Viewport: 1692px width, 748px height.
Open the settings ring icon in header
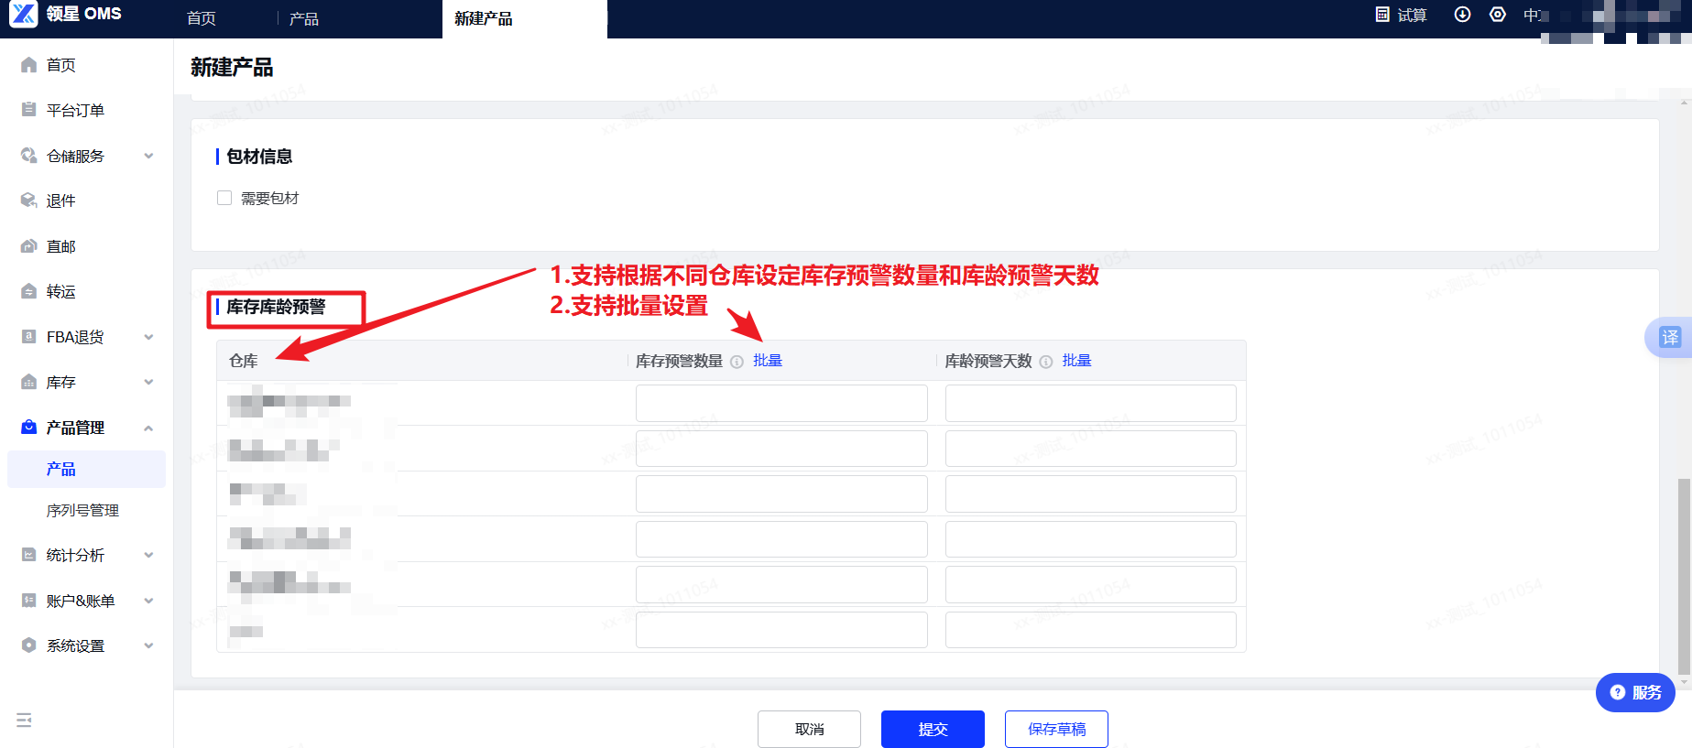[x=1498, y=15]
